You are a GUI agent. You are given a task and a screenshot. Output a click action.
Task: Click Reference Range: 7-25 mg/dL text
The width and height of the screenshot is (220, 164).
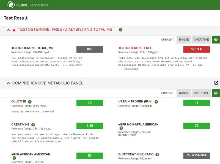135,106
